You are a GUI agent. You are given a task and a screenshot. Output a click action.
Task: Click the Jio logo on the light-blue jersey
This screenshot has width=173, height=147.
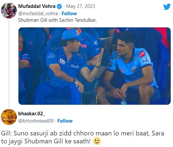pyautogui.click(x=142, y=54)
